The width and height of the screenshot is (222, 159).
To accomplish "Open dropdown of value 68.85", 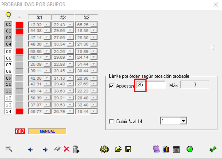I will coord(47,51).
